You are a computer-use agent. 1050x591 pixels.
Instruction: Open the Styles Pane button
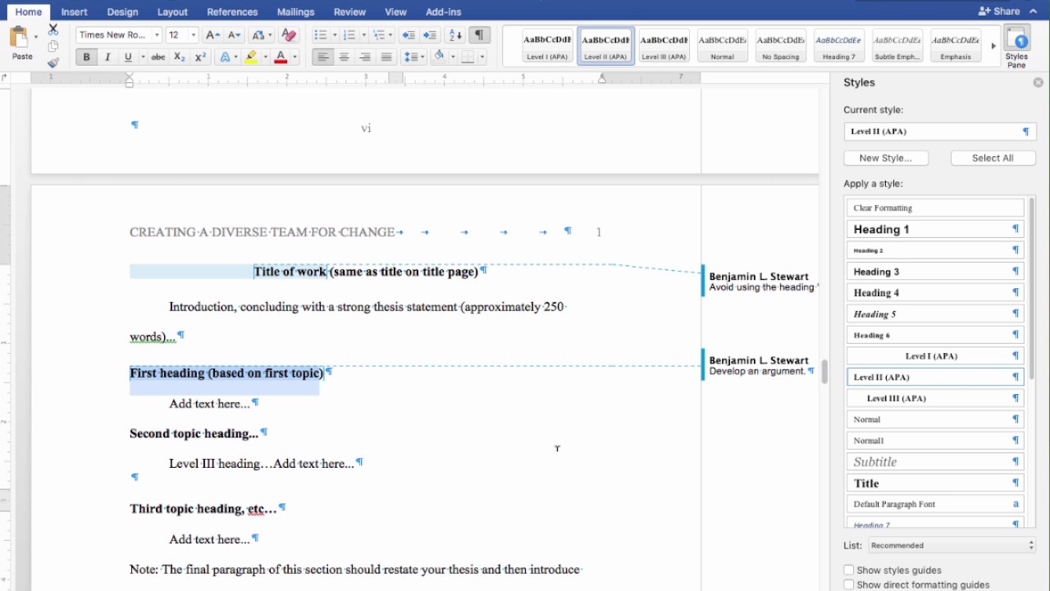(x=1016, y=48)
